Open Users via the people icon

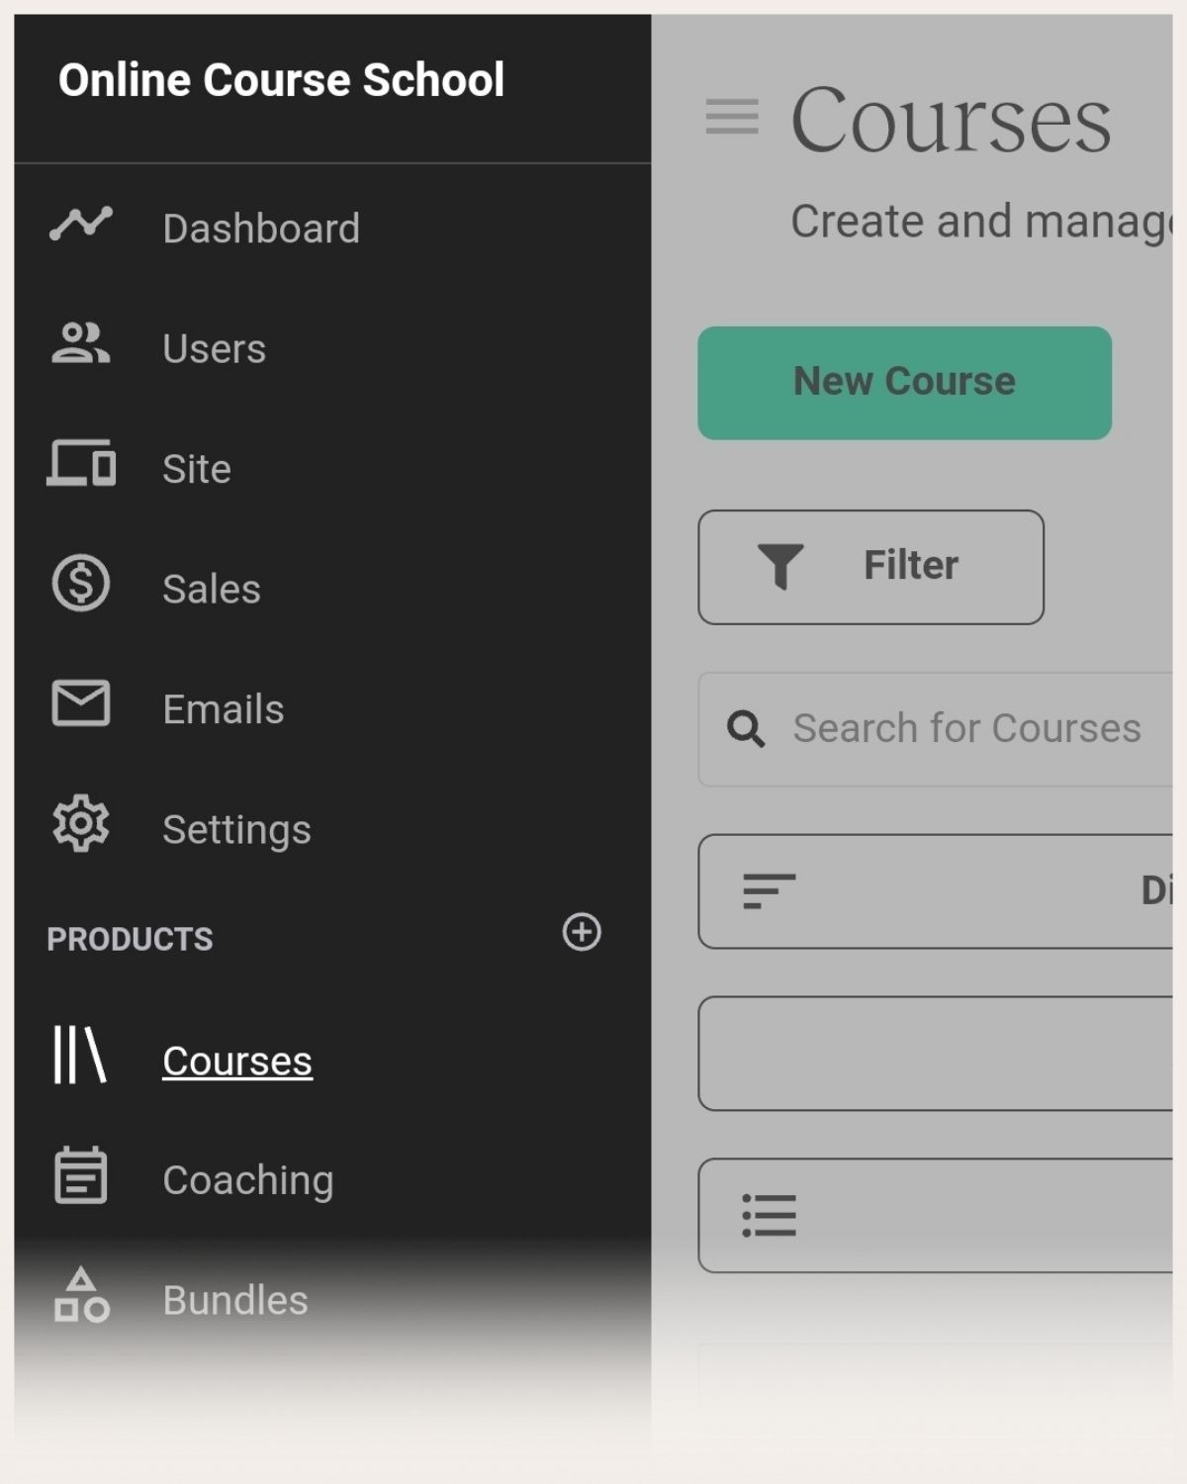(x=80, y=343)
